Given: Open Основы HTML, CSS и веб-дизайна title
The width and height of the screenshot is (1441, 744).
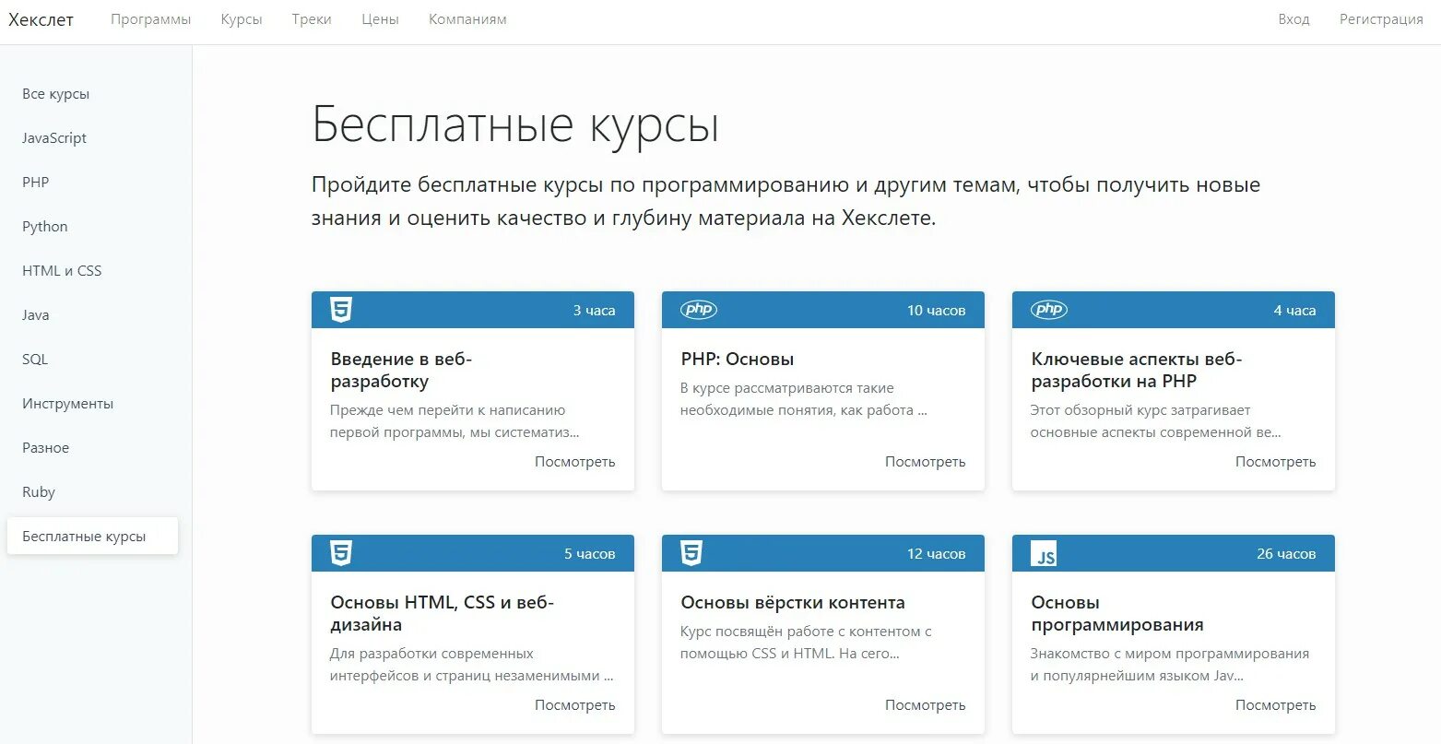Looking at the screenshot, I should click(x=443, y=614).
